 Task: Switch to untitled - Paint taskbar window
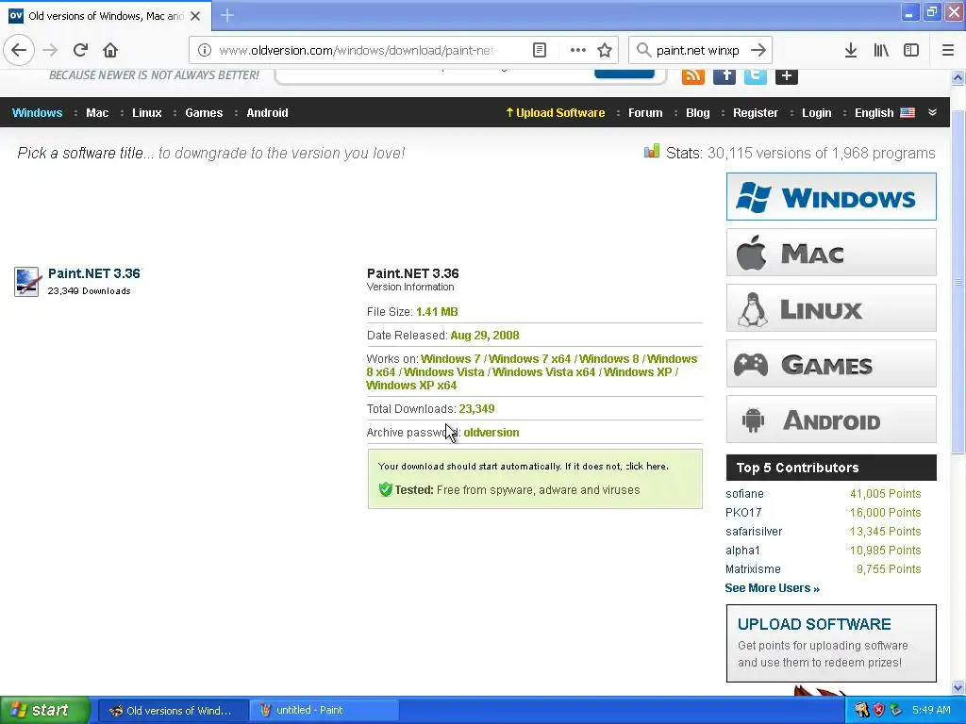tap(325, 710)
